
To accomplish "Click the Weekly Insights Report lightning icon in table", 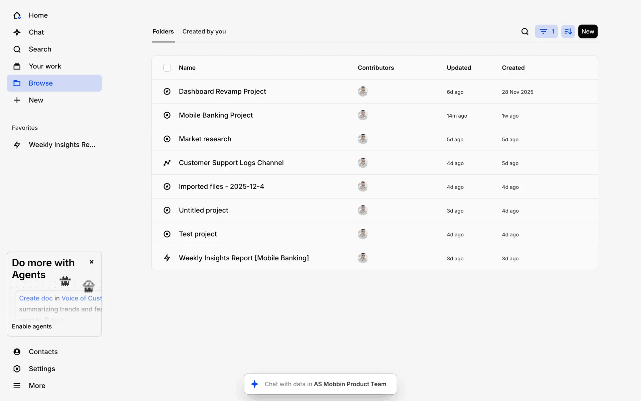I will point(167,258).
